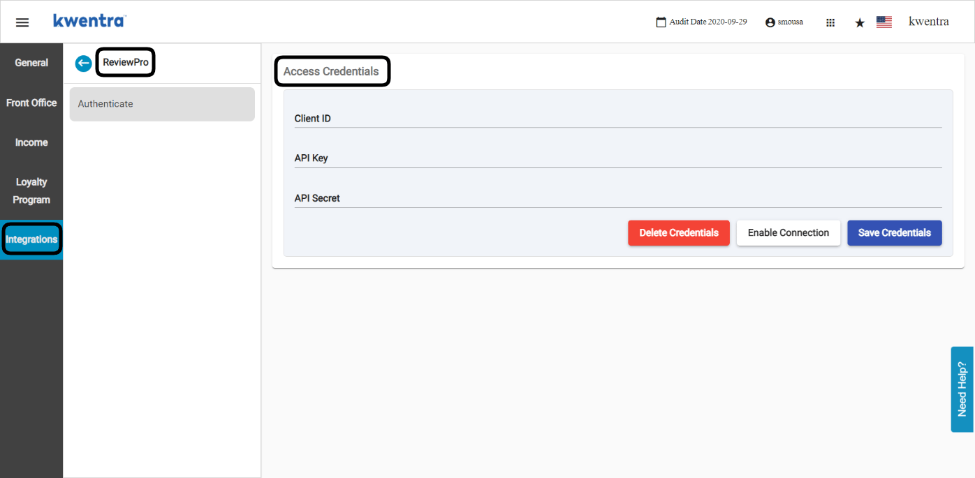Click Delete Credentials button
This screenshot has height=478, width=975.
679,233
